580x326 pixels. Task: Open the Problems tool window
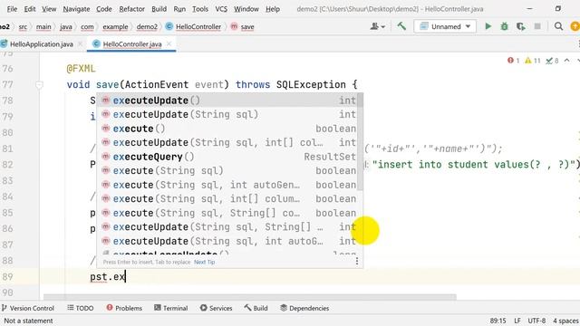pos(124,308)
